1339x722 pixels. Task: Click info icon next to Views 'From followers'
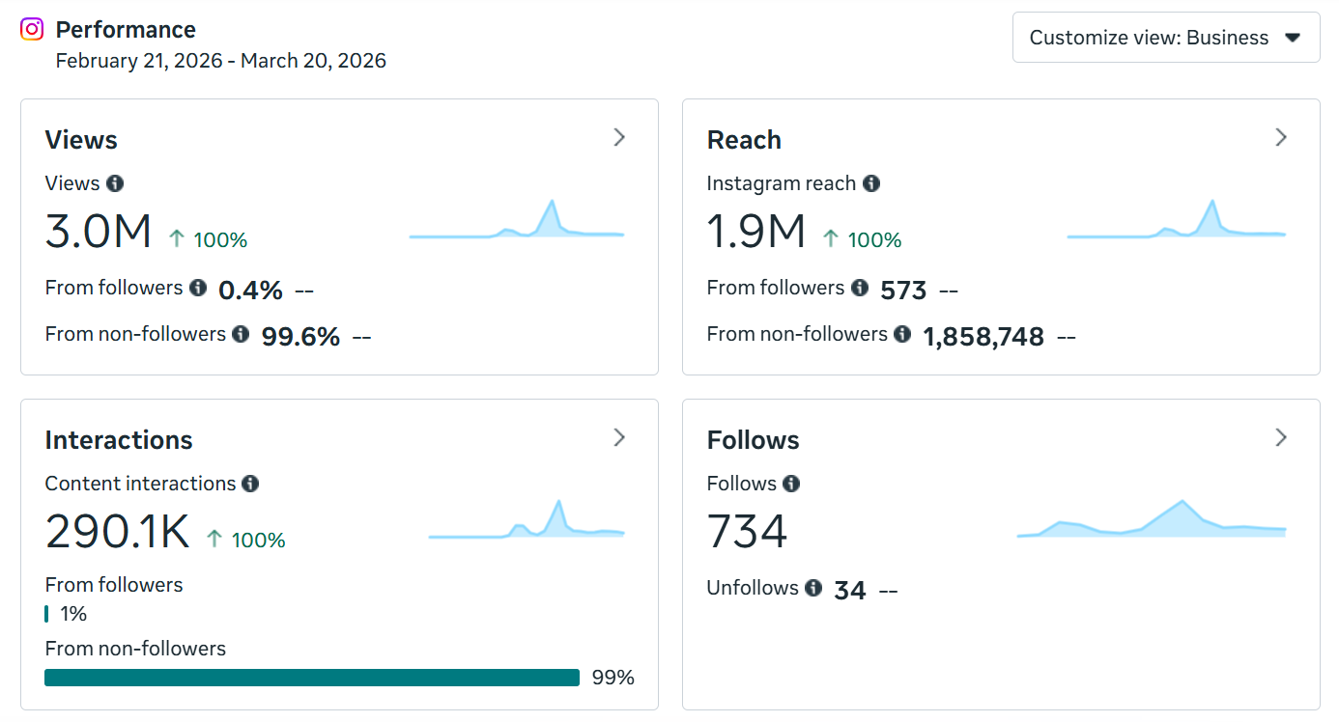(x=198, y=288)
